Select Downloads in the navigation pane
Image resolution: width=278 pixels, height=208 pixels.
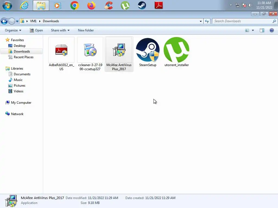click(x=22, y=51)
